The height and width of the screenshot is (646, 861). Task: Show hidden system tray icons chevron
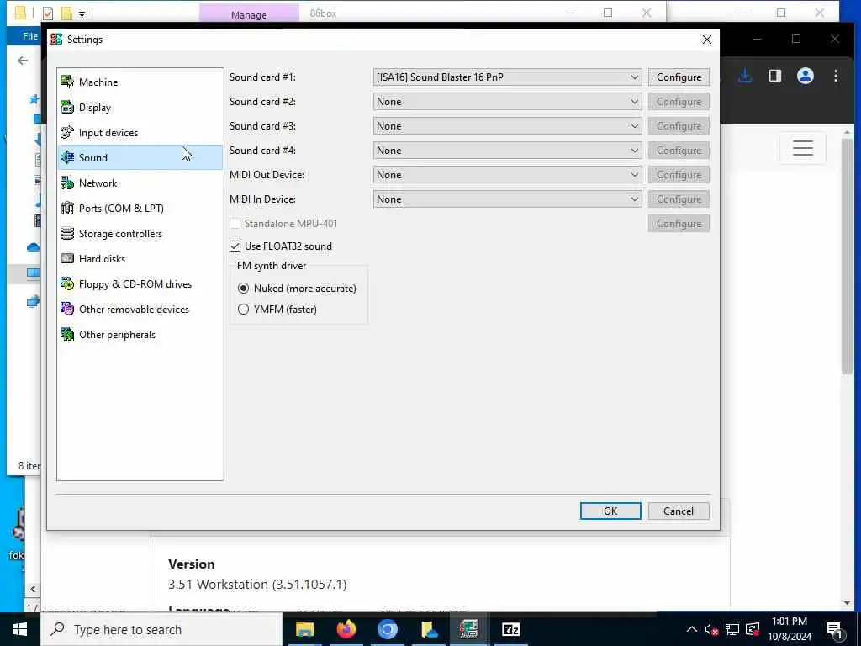[x=692, y=629]
